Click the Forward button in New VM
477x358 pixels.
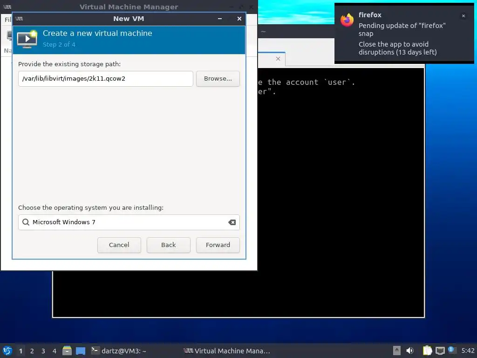tap(218, 245)
